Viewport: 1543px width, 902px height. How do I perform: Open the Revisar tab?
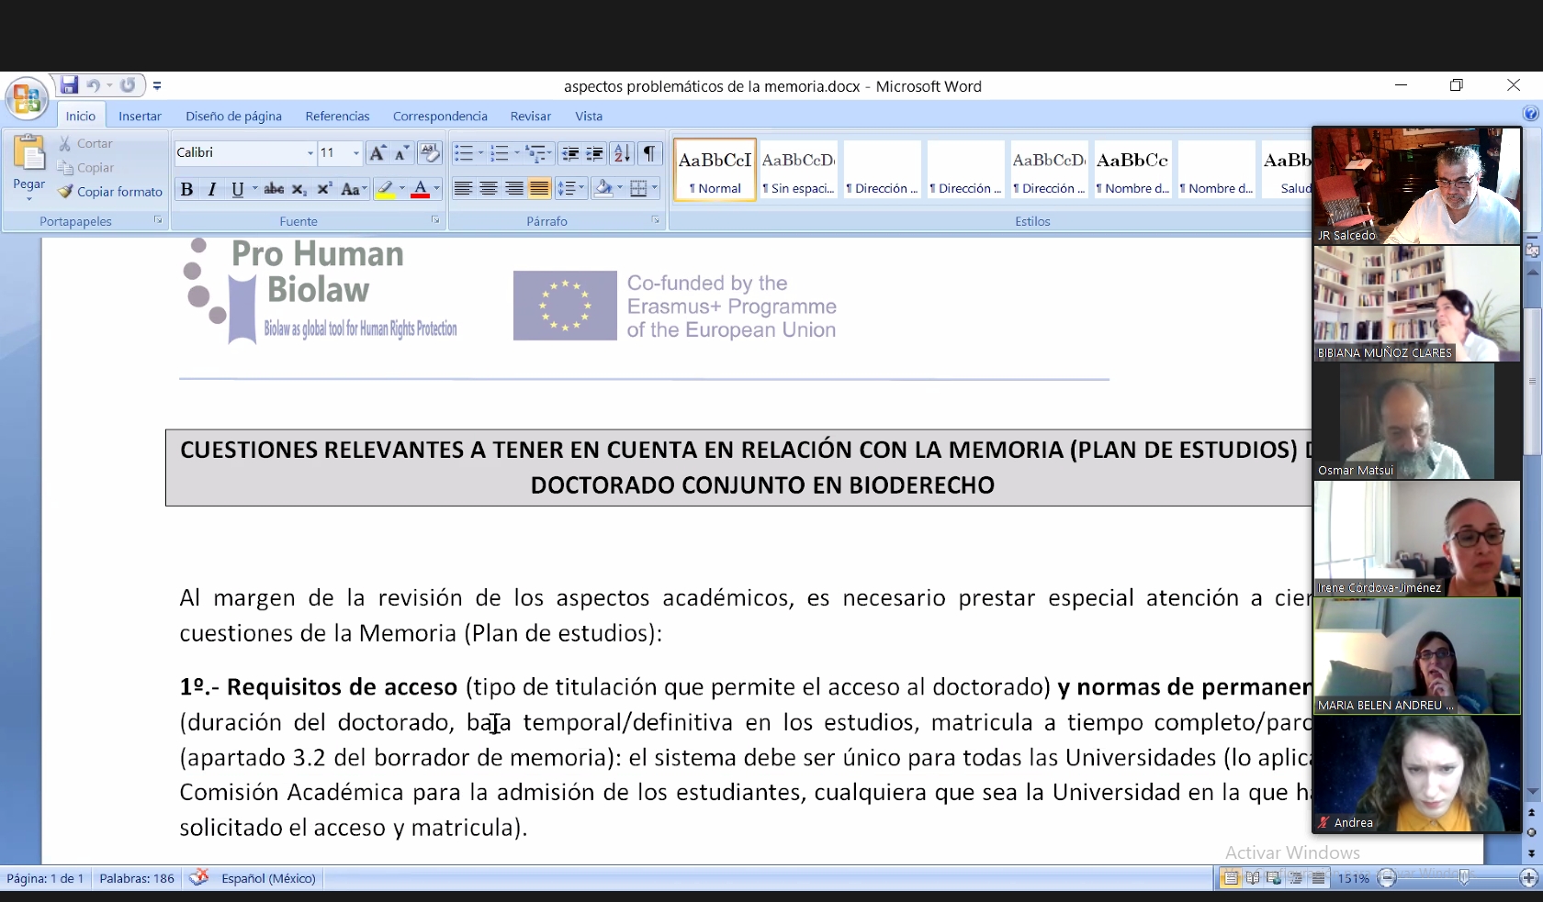[531, 116]
